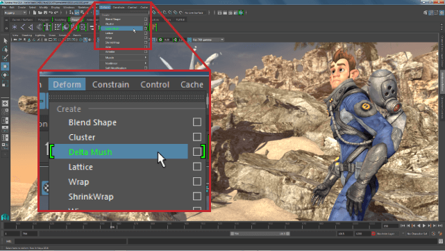Screen dimensions: 445x251
Task: Click the green-highlighted render settings icon
Action: tap(241, 13)
